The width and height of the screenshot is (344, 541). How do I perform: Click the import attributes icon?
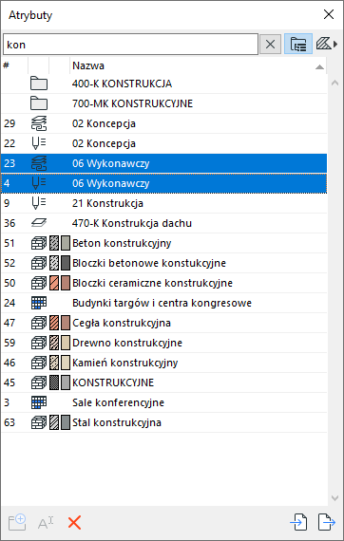coord(298,522)
